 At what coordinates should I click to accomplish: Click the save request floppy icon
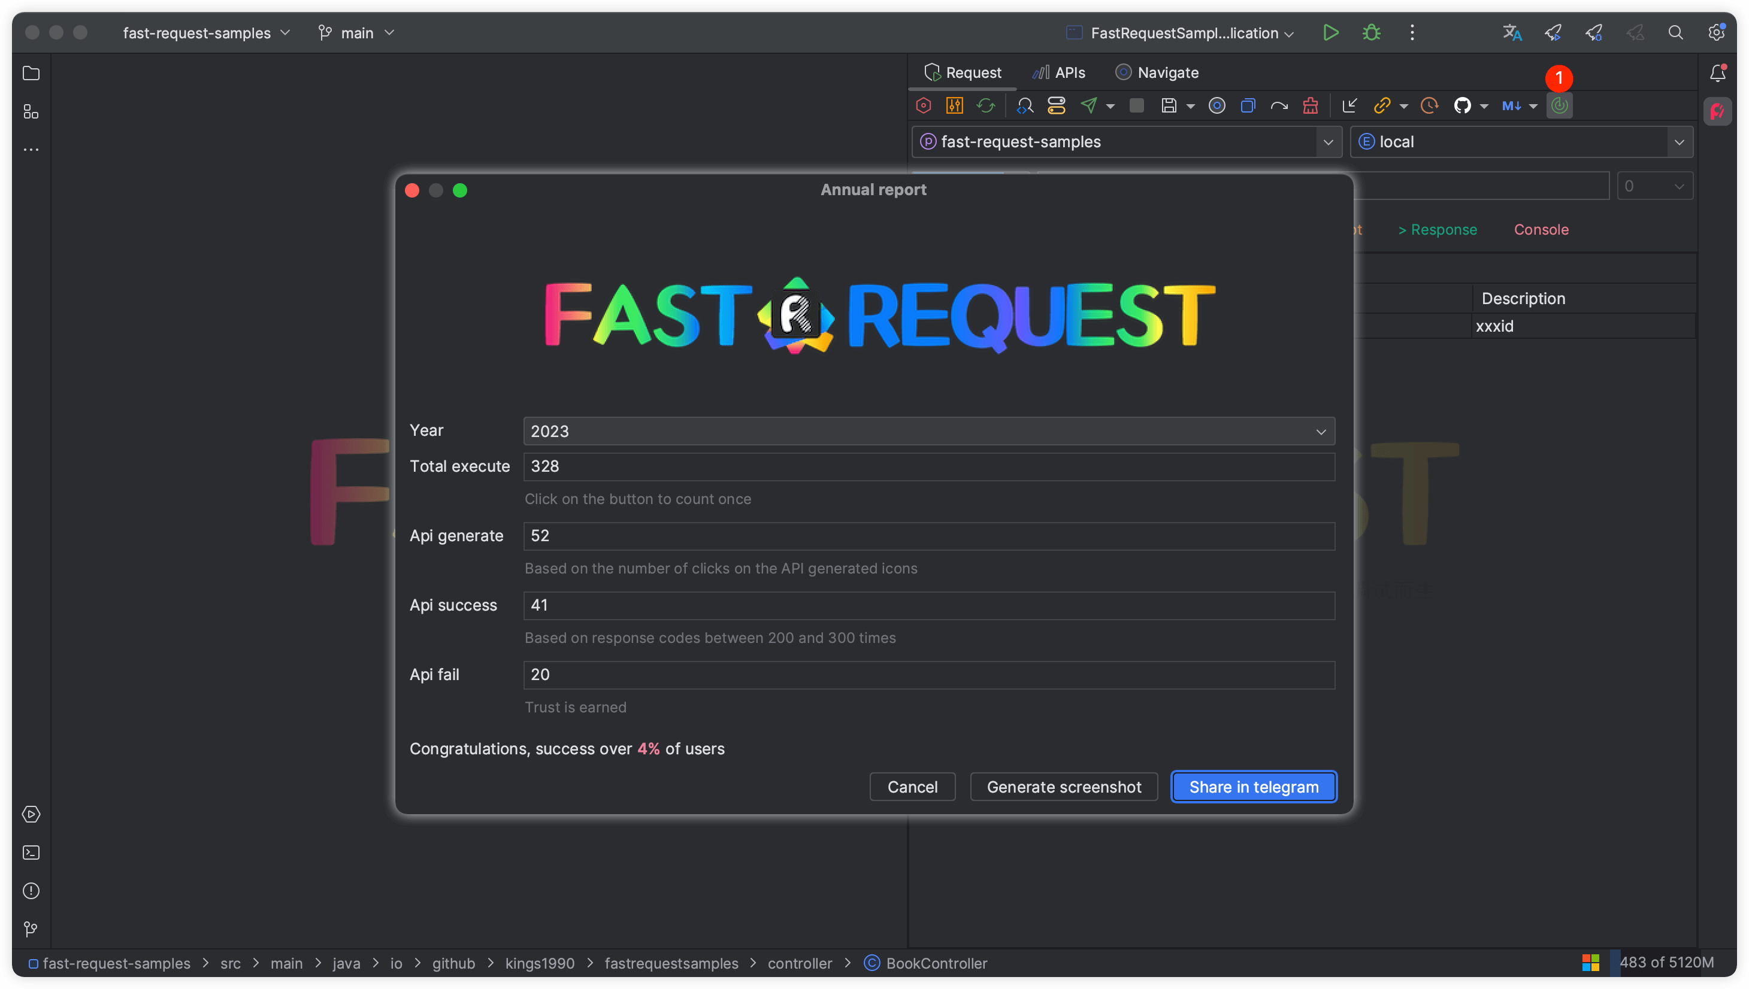tap(1168, 106)
